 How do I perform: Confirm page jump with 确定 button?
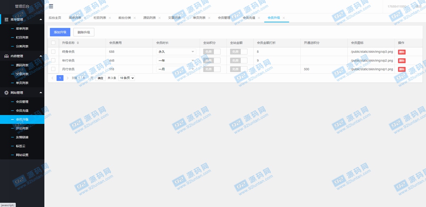(x=100, y=78)
